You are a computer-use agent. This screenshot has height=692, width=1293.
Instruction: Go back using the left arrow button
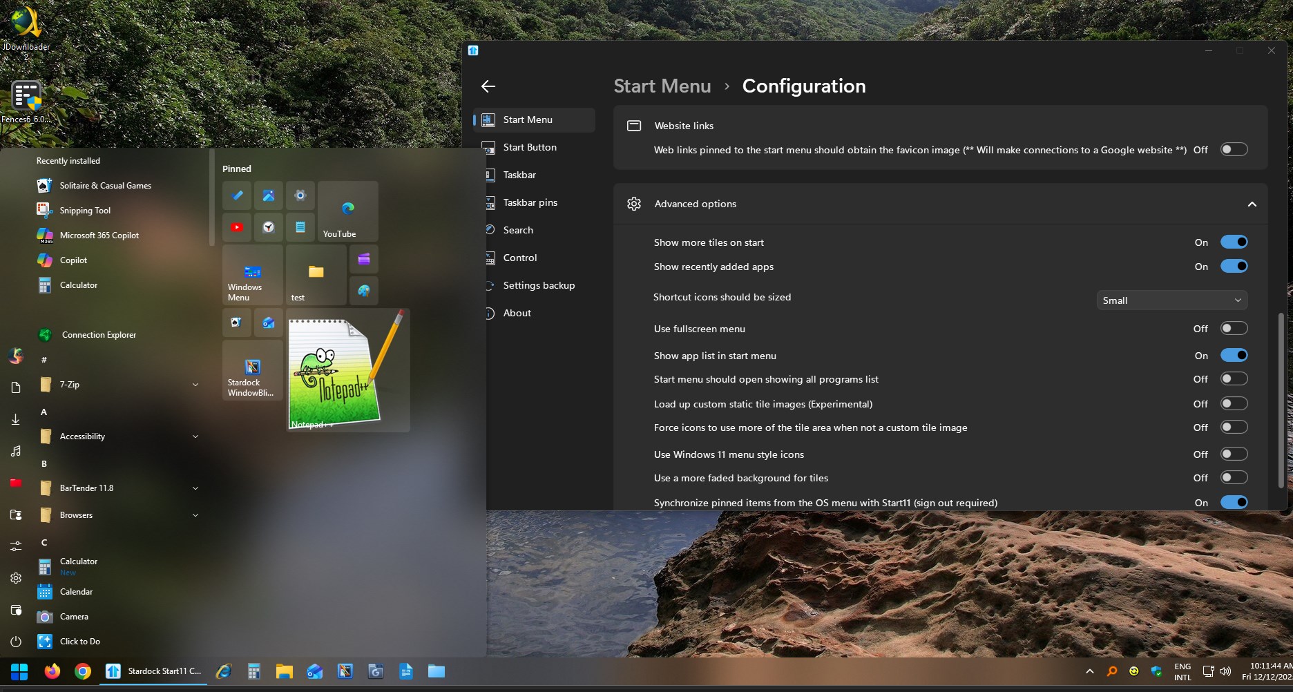pos(488,86)
